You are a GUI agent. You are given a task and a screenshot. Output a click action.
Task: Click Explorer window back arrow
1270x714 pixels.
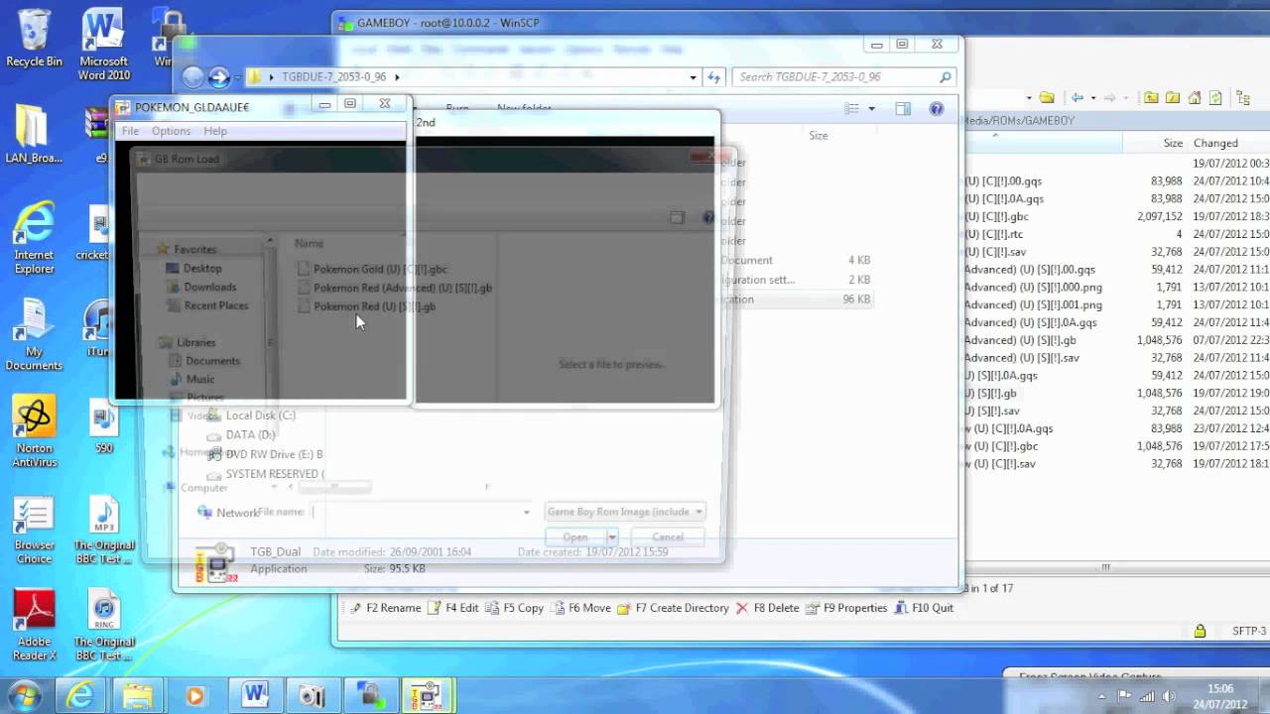(192, 76)
